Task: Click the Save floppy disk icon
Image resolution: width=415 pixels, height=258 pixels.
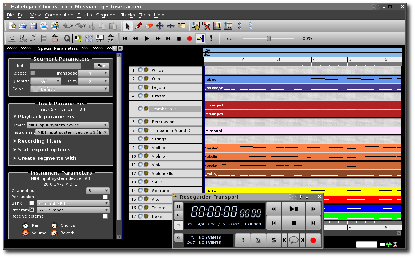Action: (x=33, y=26)
